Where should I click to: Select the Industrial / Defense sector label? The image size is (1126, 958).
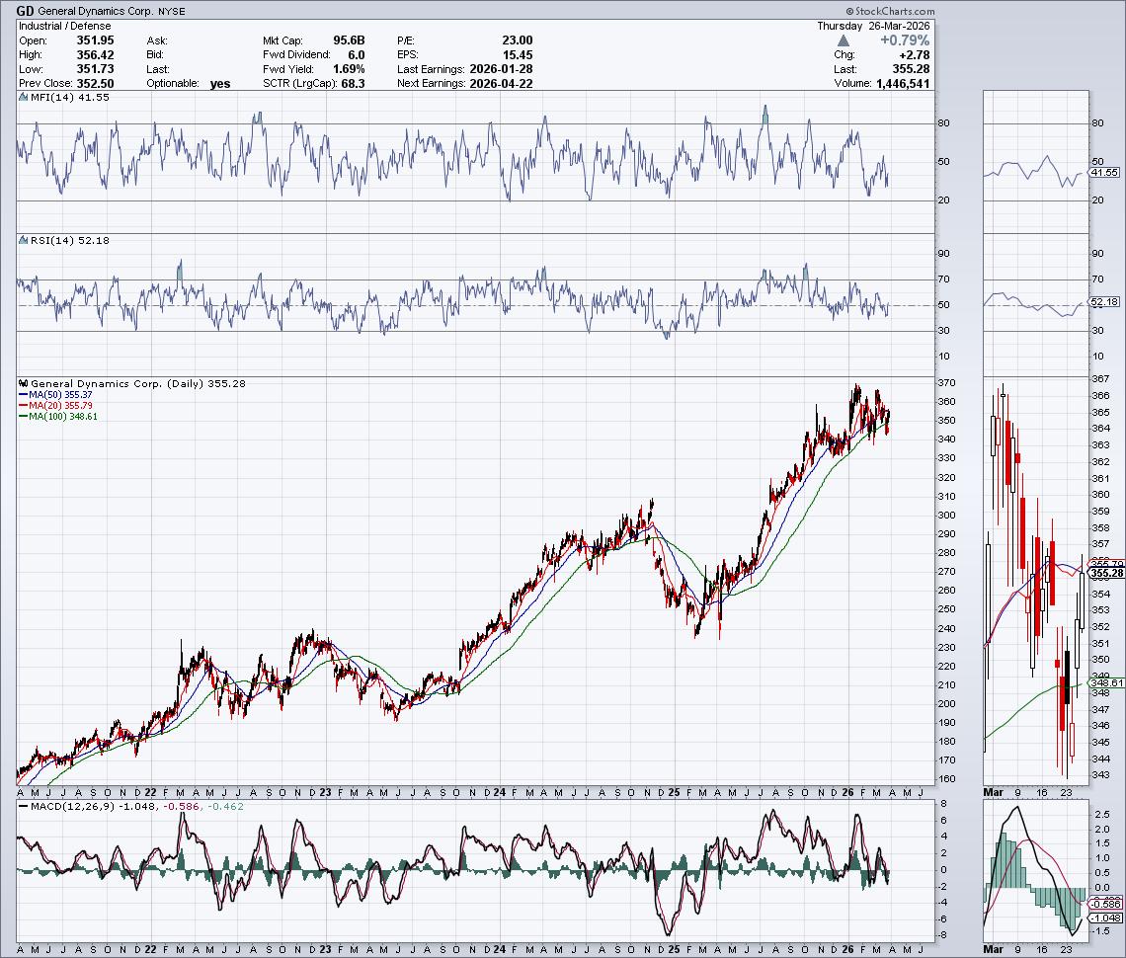click(64, 26)
